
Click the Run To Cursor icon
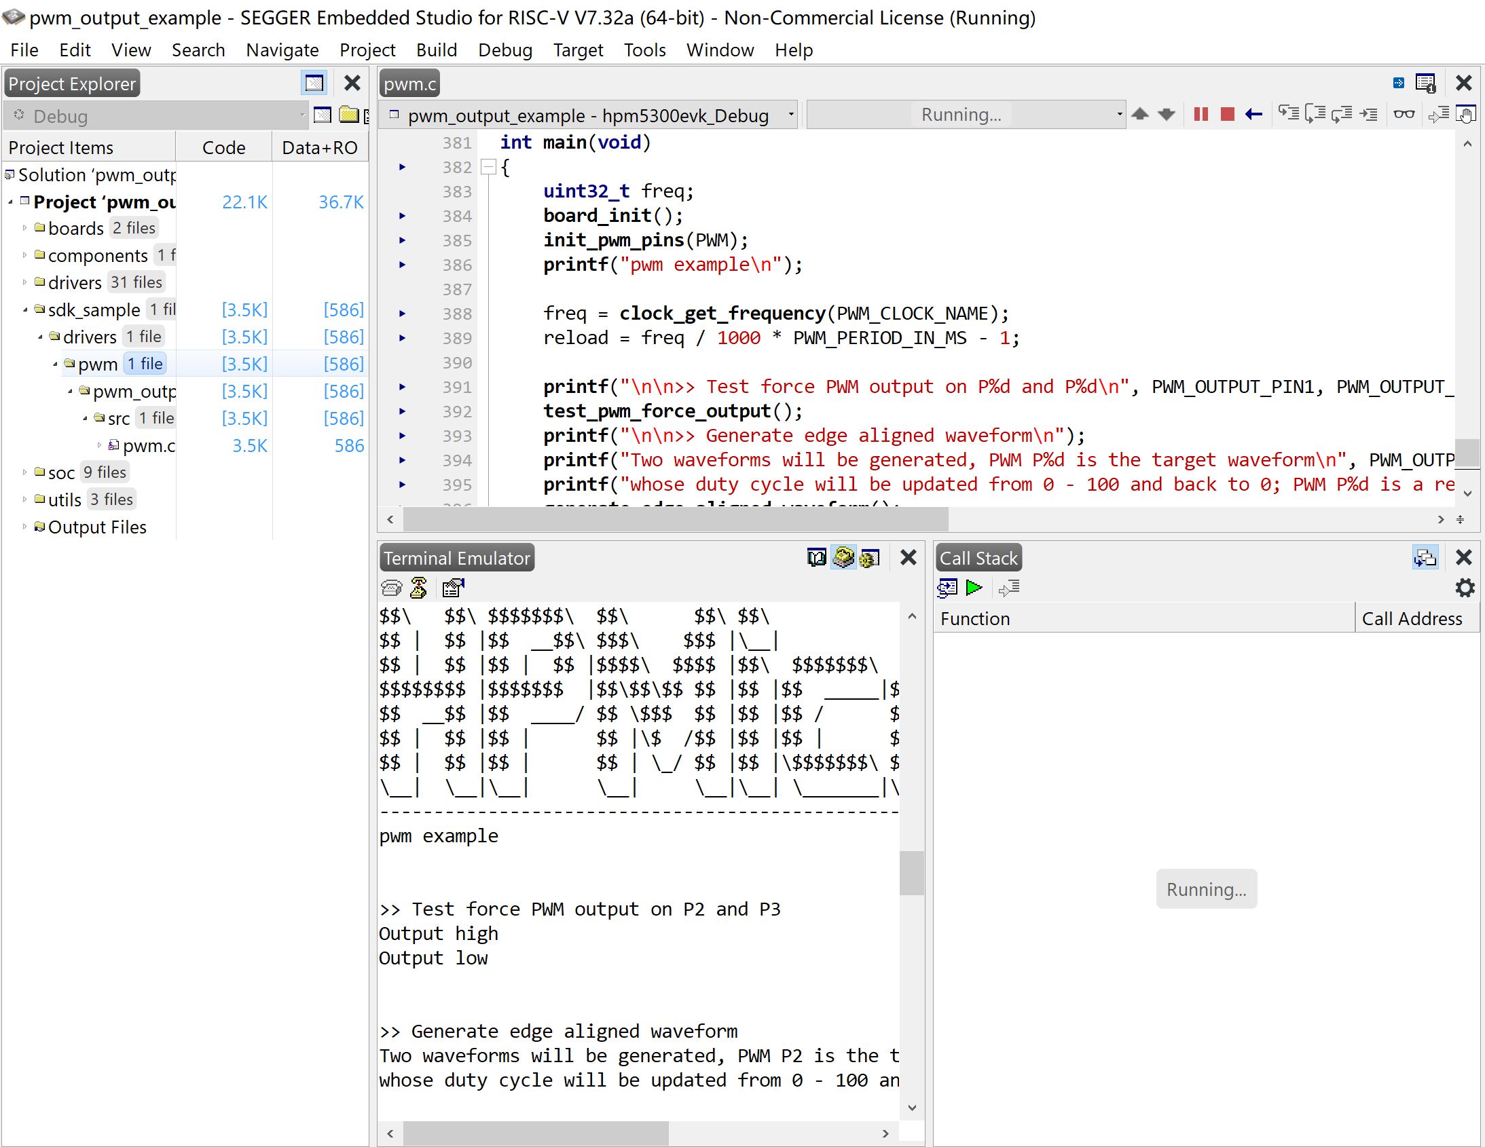tap(1369, 113)
